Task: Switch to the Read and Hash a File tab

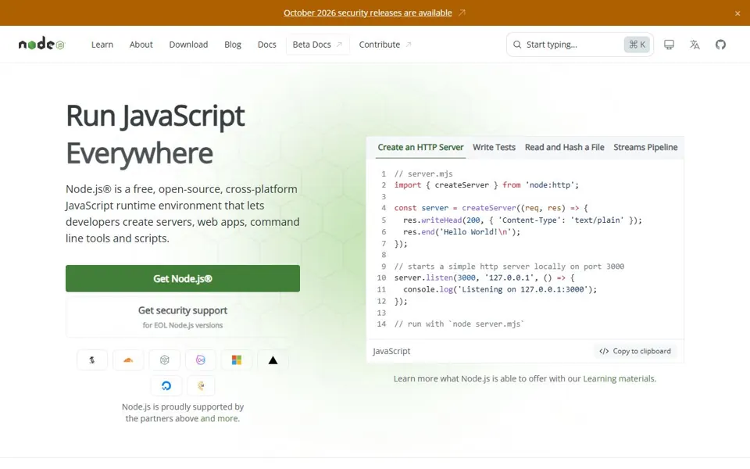Action: pyautogui.click(x=564, y=148)
